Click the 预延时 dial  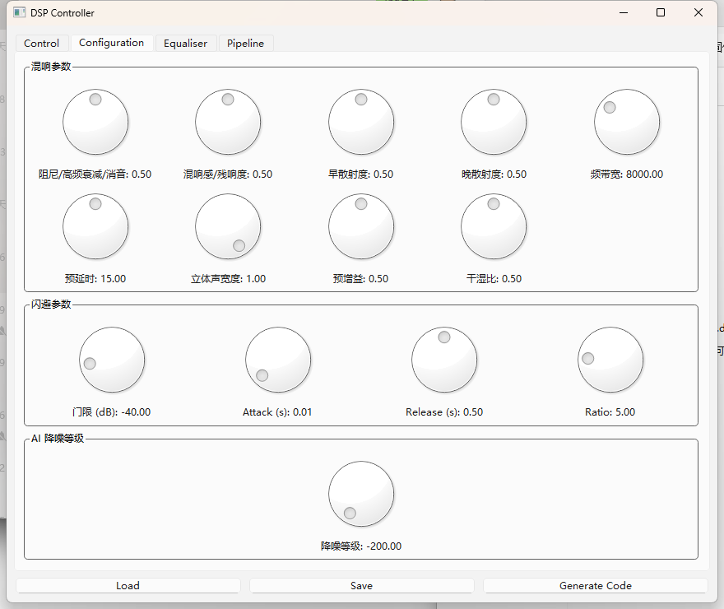[95, 226]
